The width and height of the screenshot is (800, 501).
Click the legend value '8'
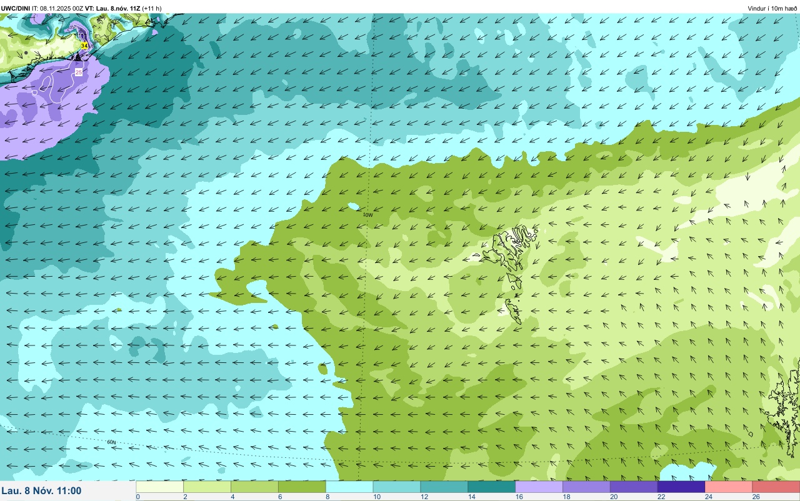327,497
